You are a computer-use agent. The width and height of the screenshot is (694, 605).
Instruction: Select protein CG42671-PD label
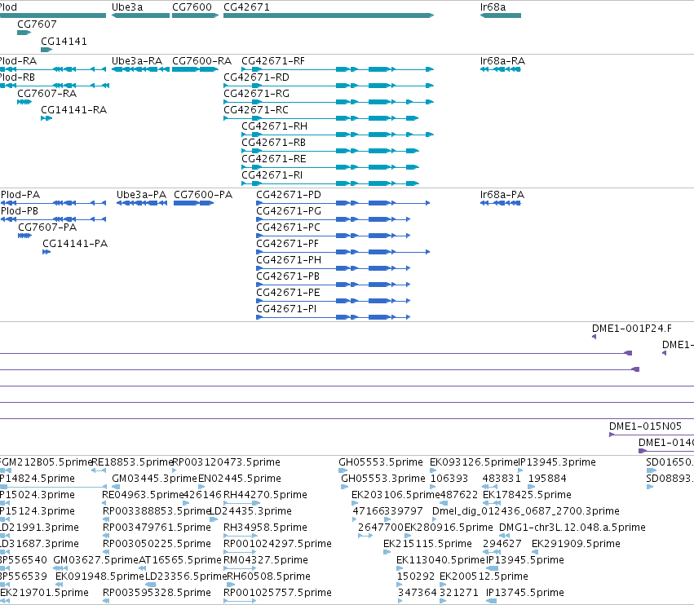click(289, 195)
